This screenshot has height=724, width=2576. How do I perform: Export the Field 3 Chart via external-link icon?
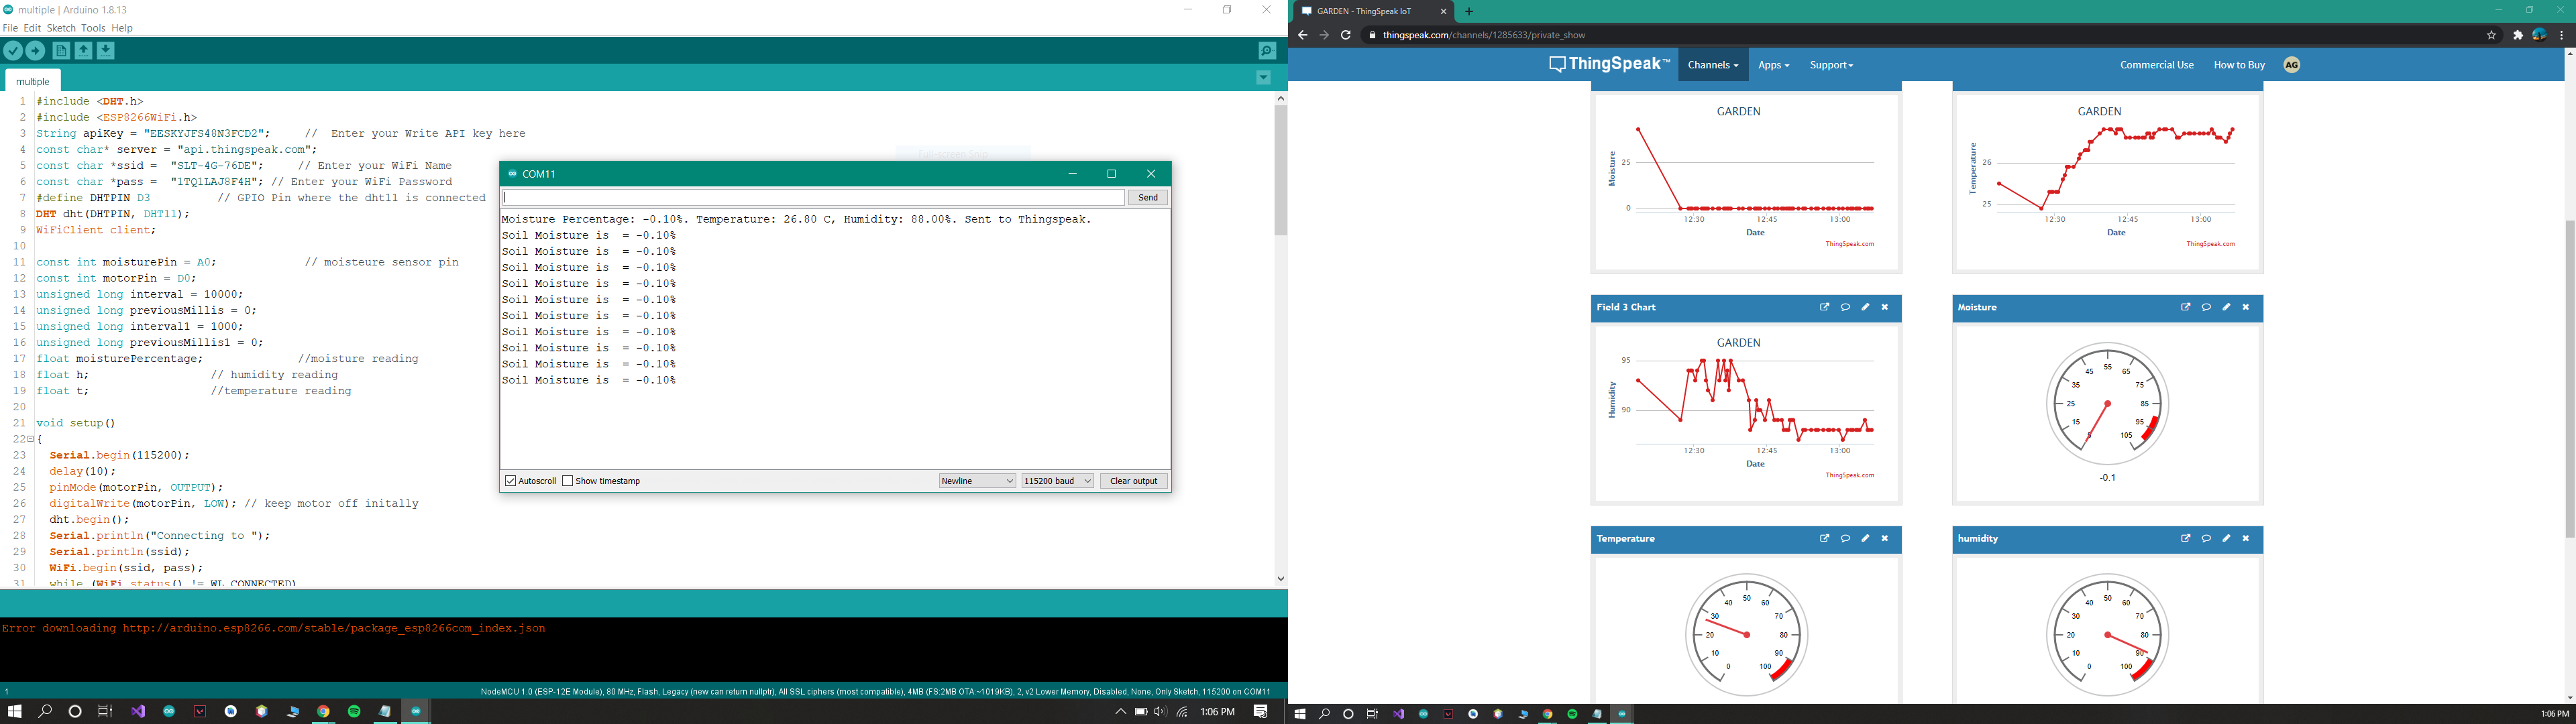[x=1824, y=307]
